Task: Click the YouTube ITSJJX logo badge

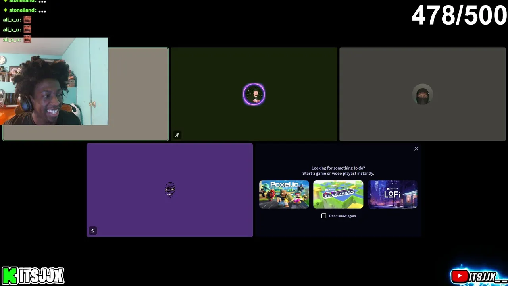Action: (479, 276)
